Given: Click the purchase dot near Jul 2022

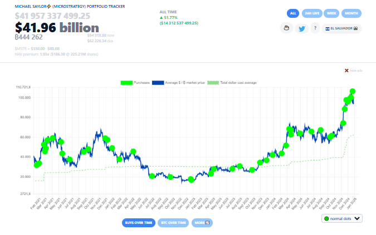Looking at the screenshot, I should 152,176.
